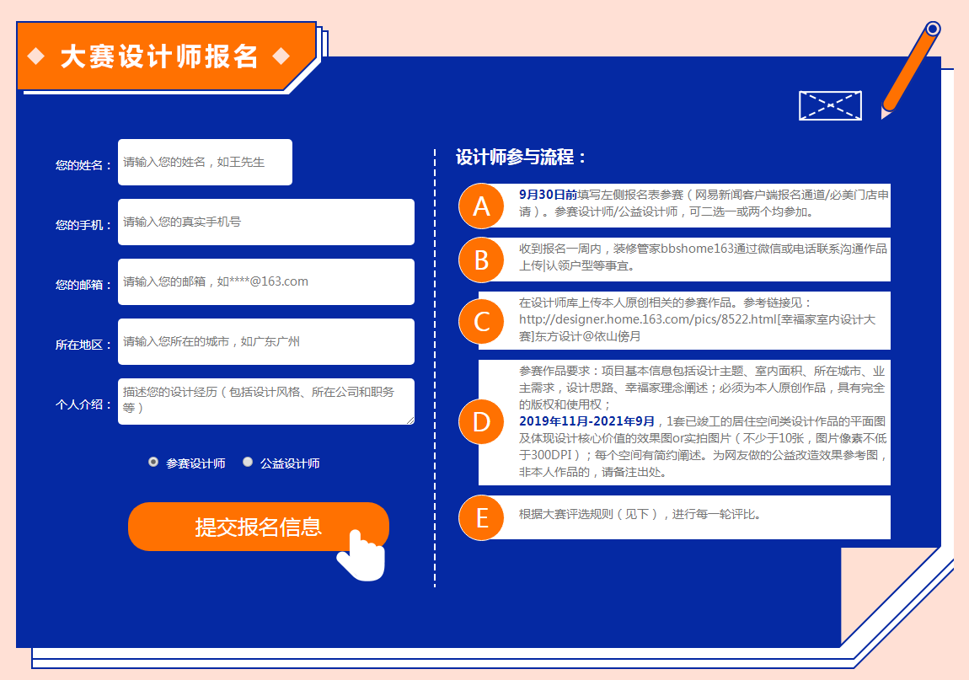Screen dimensions: 969x680
Task: Click the 所在地区 city input field
Action: 265,341
